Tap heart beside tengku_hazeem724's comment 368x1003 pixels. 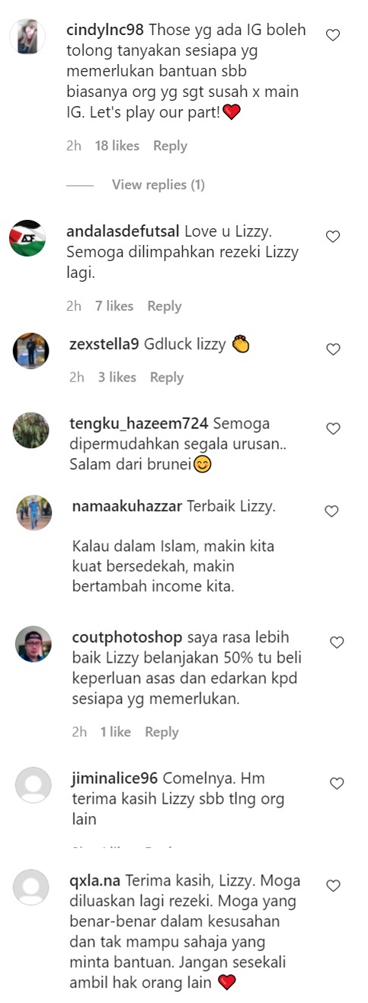(332, 429)
